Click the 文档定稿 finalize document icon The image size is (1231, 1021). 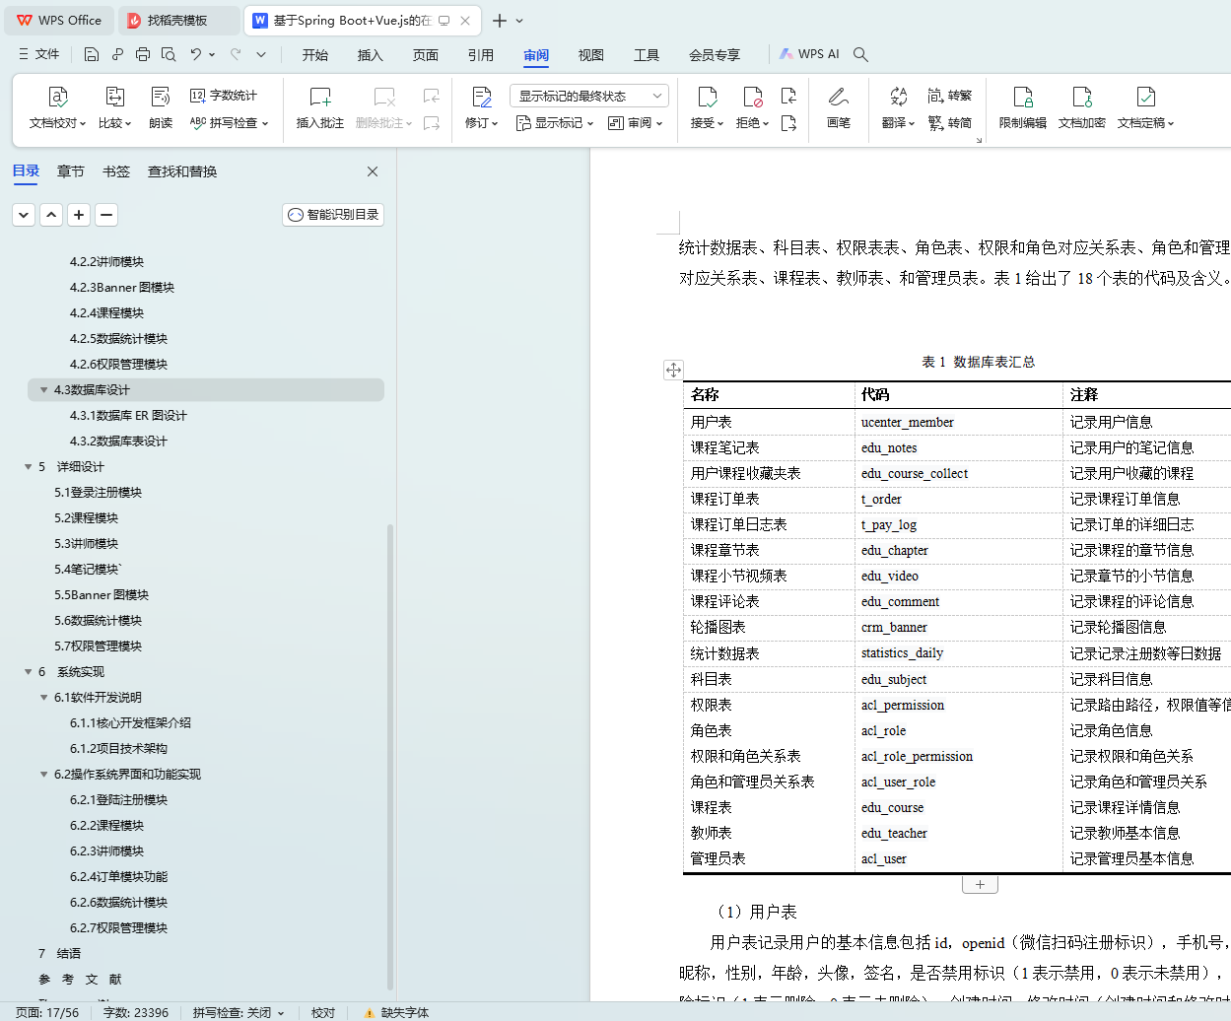click(1145, 97)
